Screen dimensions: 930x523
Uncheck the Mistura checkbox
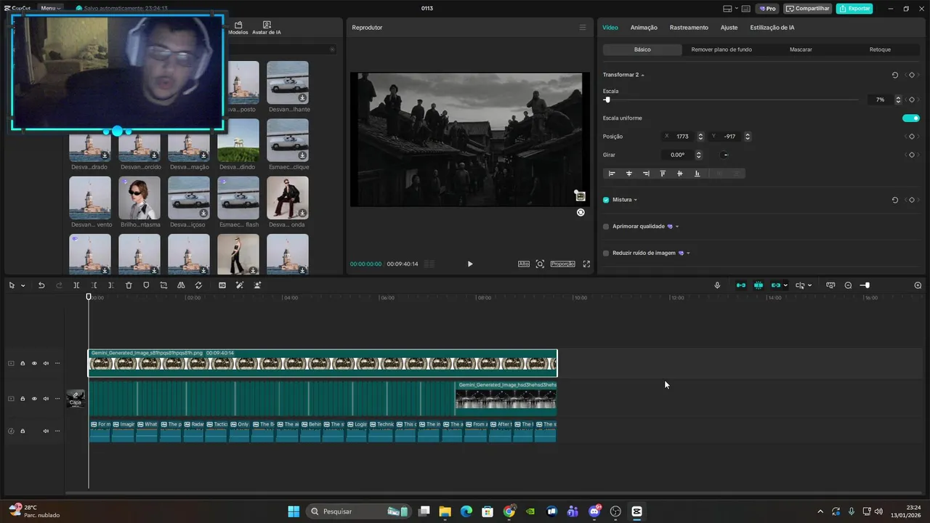606,200
